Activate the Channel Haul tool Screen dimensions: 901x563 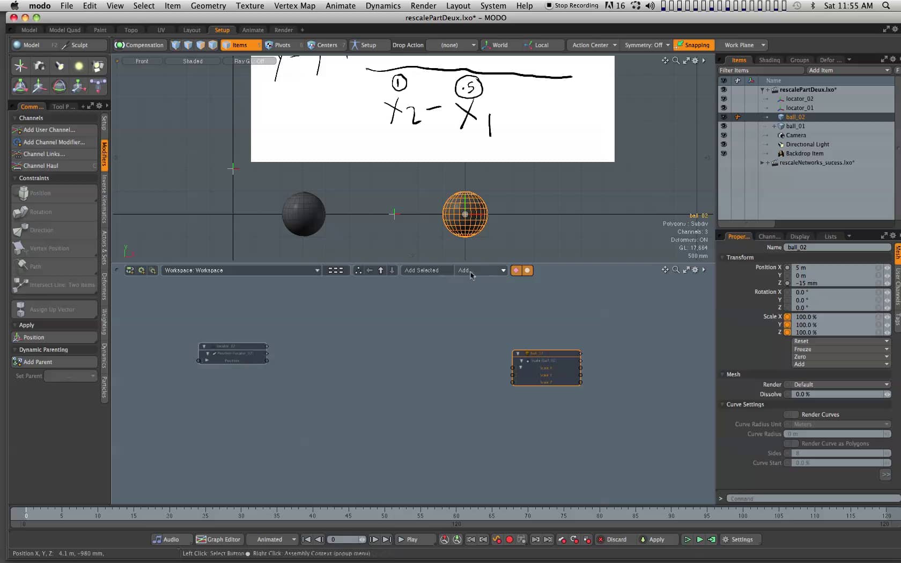coord(54,166)
